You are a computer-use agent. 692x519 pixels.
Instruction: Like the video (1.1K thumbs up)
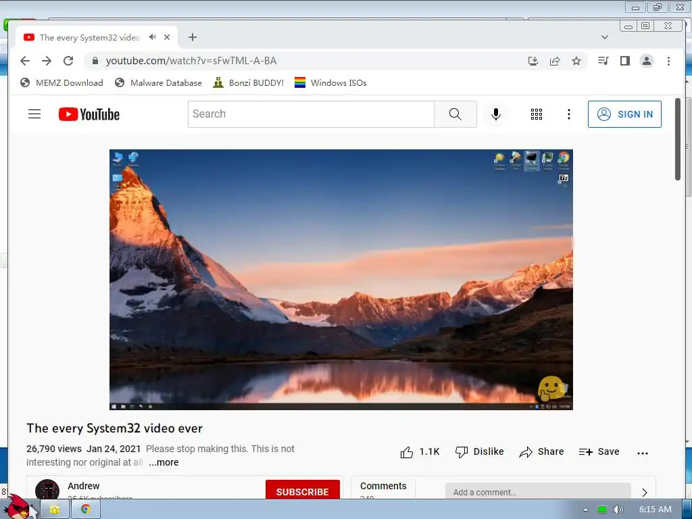(420, 452)
